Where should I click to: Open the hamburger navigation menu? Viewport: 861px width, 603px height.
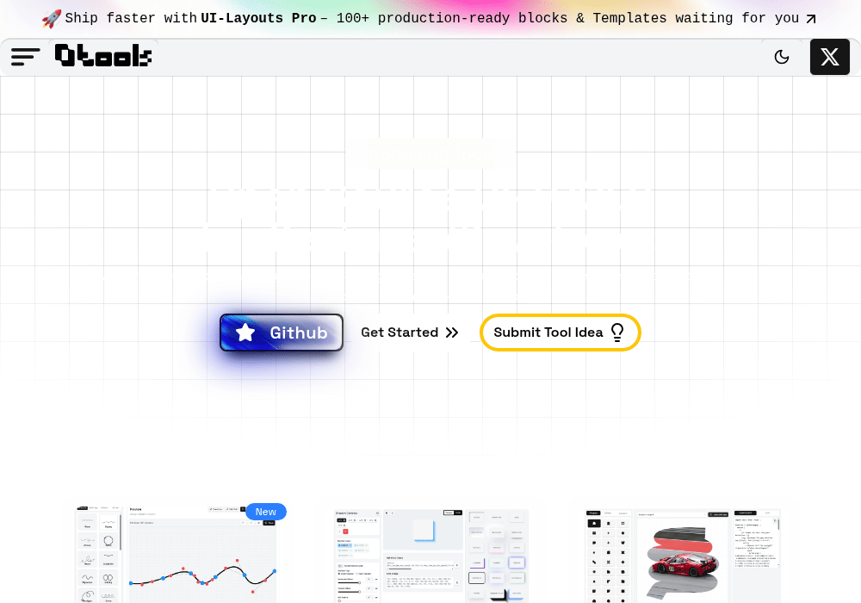coord(25,57)
